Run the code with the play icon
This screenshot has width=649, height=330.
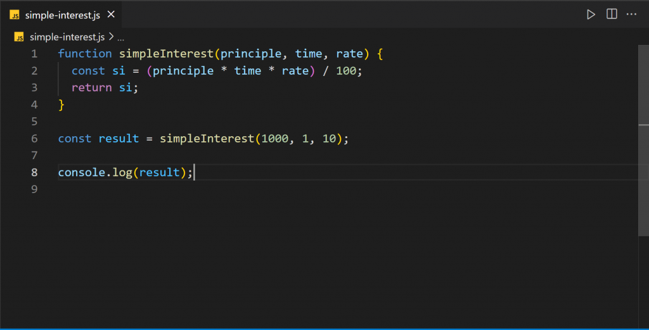click(591, 15)
